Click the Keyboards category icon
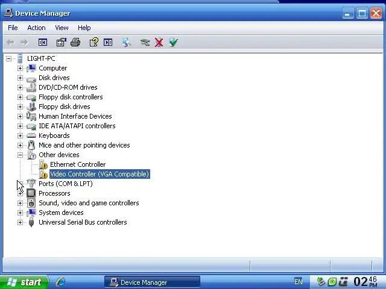The width and height of the screenshot is (386, 289). click(x=31, y=135)
